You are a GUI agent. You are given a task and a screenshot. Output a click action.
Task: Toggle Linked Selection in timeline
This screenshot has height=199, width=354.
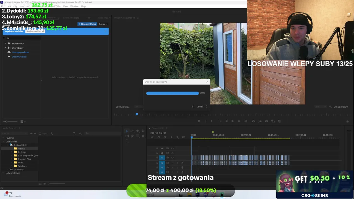165,137
